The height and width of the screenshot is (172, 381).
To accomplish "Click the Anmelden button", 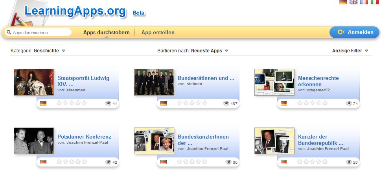I will pos(354,32).
